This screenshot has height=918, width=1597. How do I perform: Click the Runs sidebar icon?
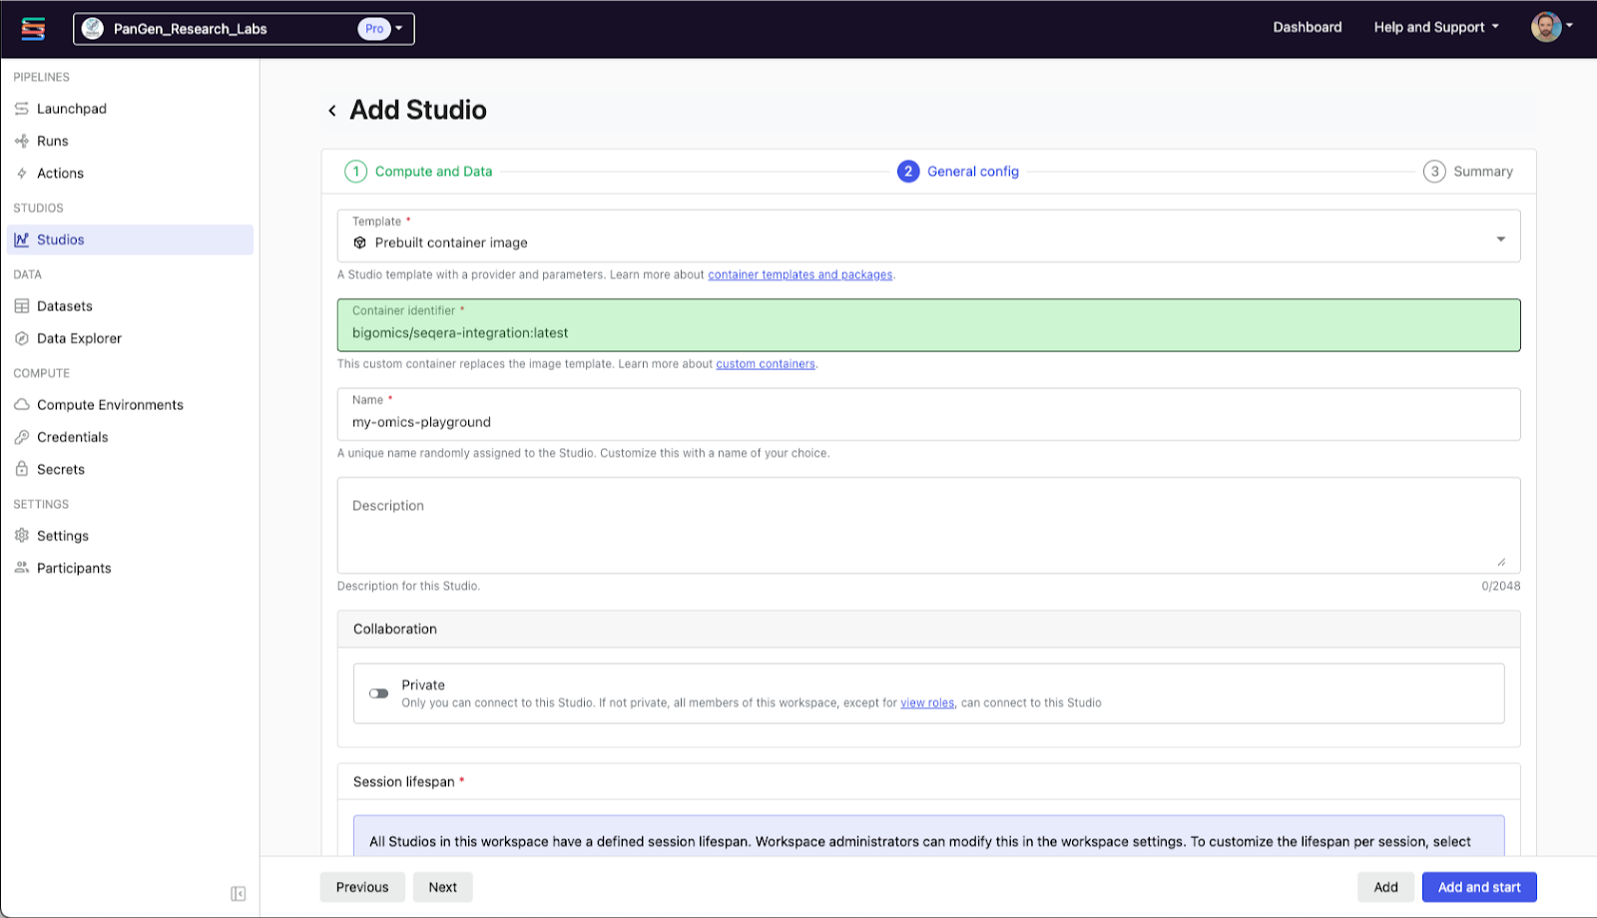click(x=22, y=141)
